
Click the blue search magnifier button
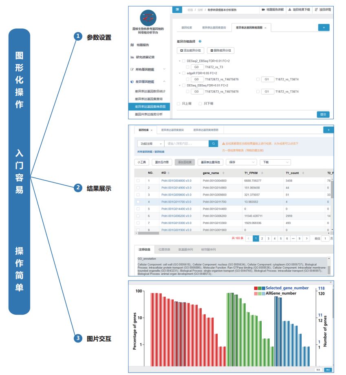coord(213,144)
